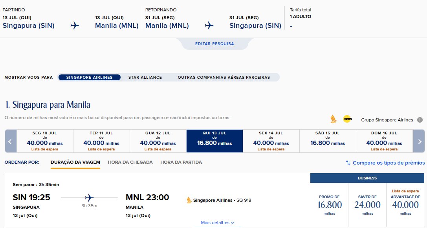Sort by Duração da Viagem tab
This screenshot has height=228, width=427.
pyautogui.click(x=75, y=162)
